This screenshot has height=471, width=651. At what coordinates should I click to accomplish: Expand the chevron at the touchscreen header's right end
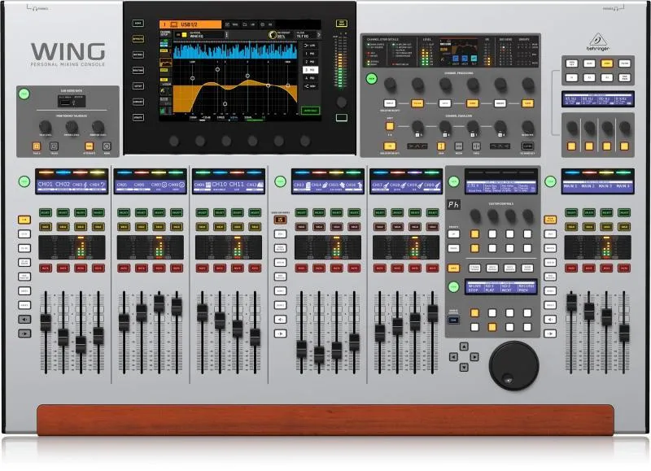tap(318, 35)
